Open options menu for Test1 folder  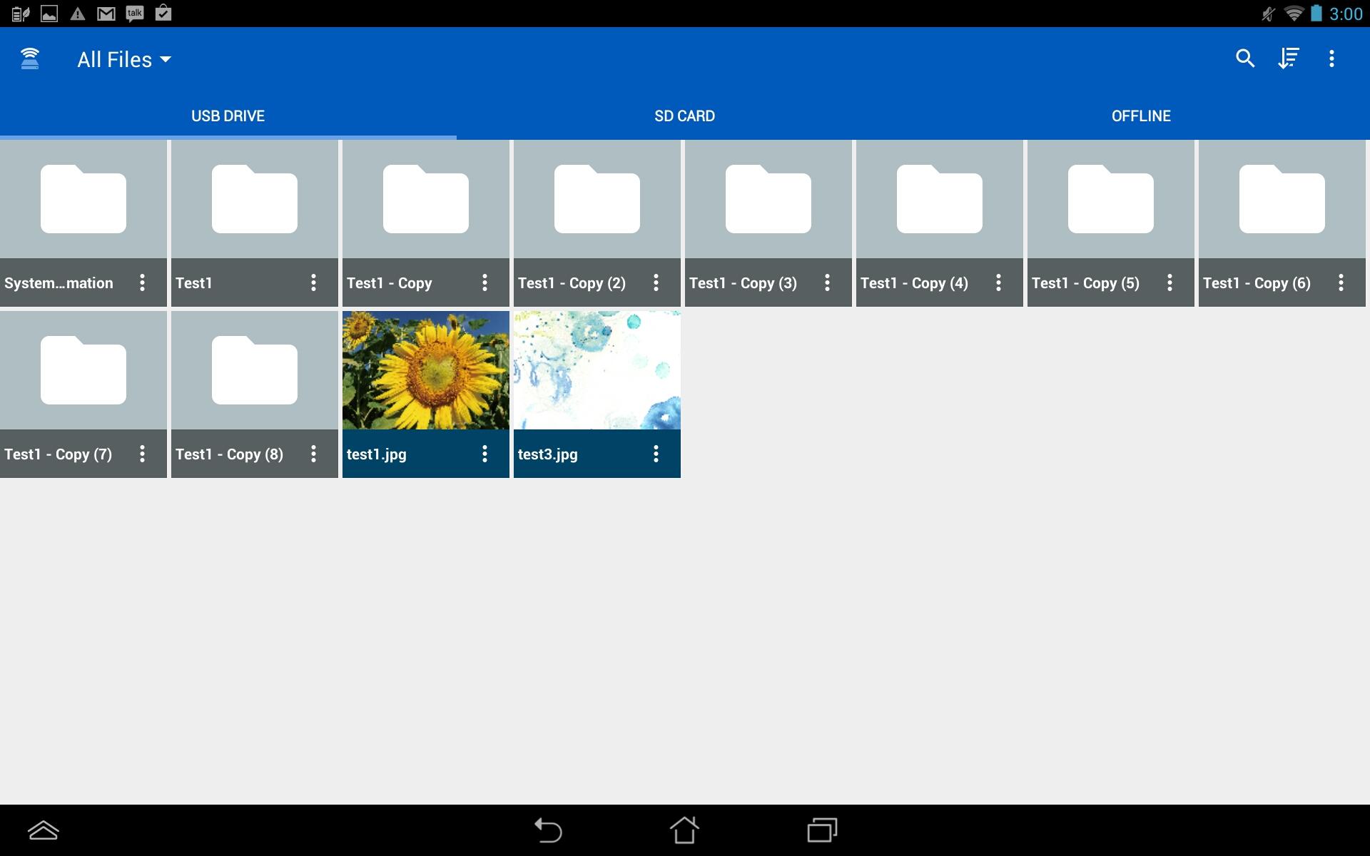point(313,282)
